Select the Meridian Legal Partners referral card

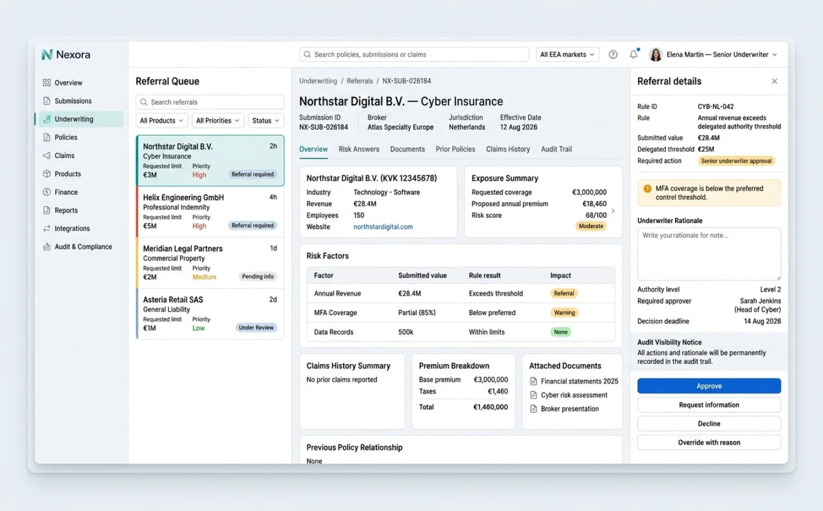(x=210, y=263)
